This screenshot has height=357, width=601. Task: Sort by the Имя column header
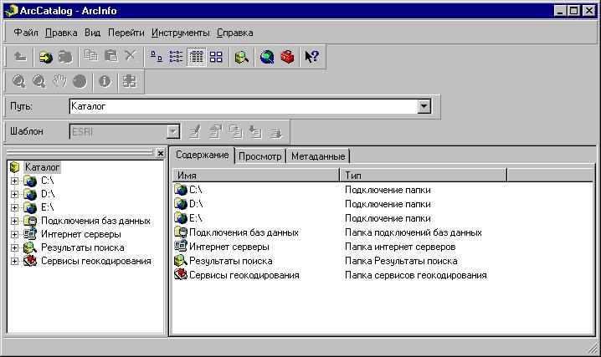pyautogui.click(x=255, y=176)
